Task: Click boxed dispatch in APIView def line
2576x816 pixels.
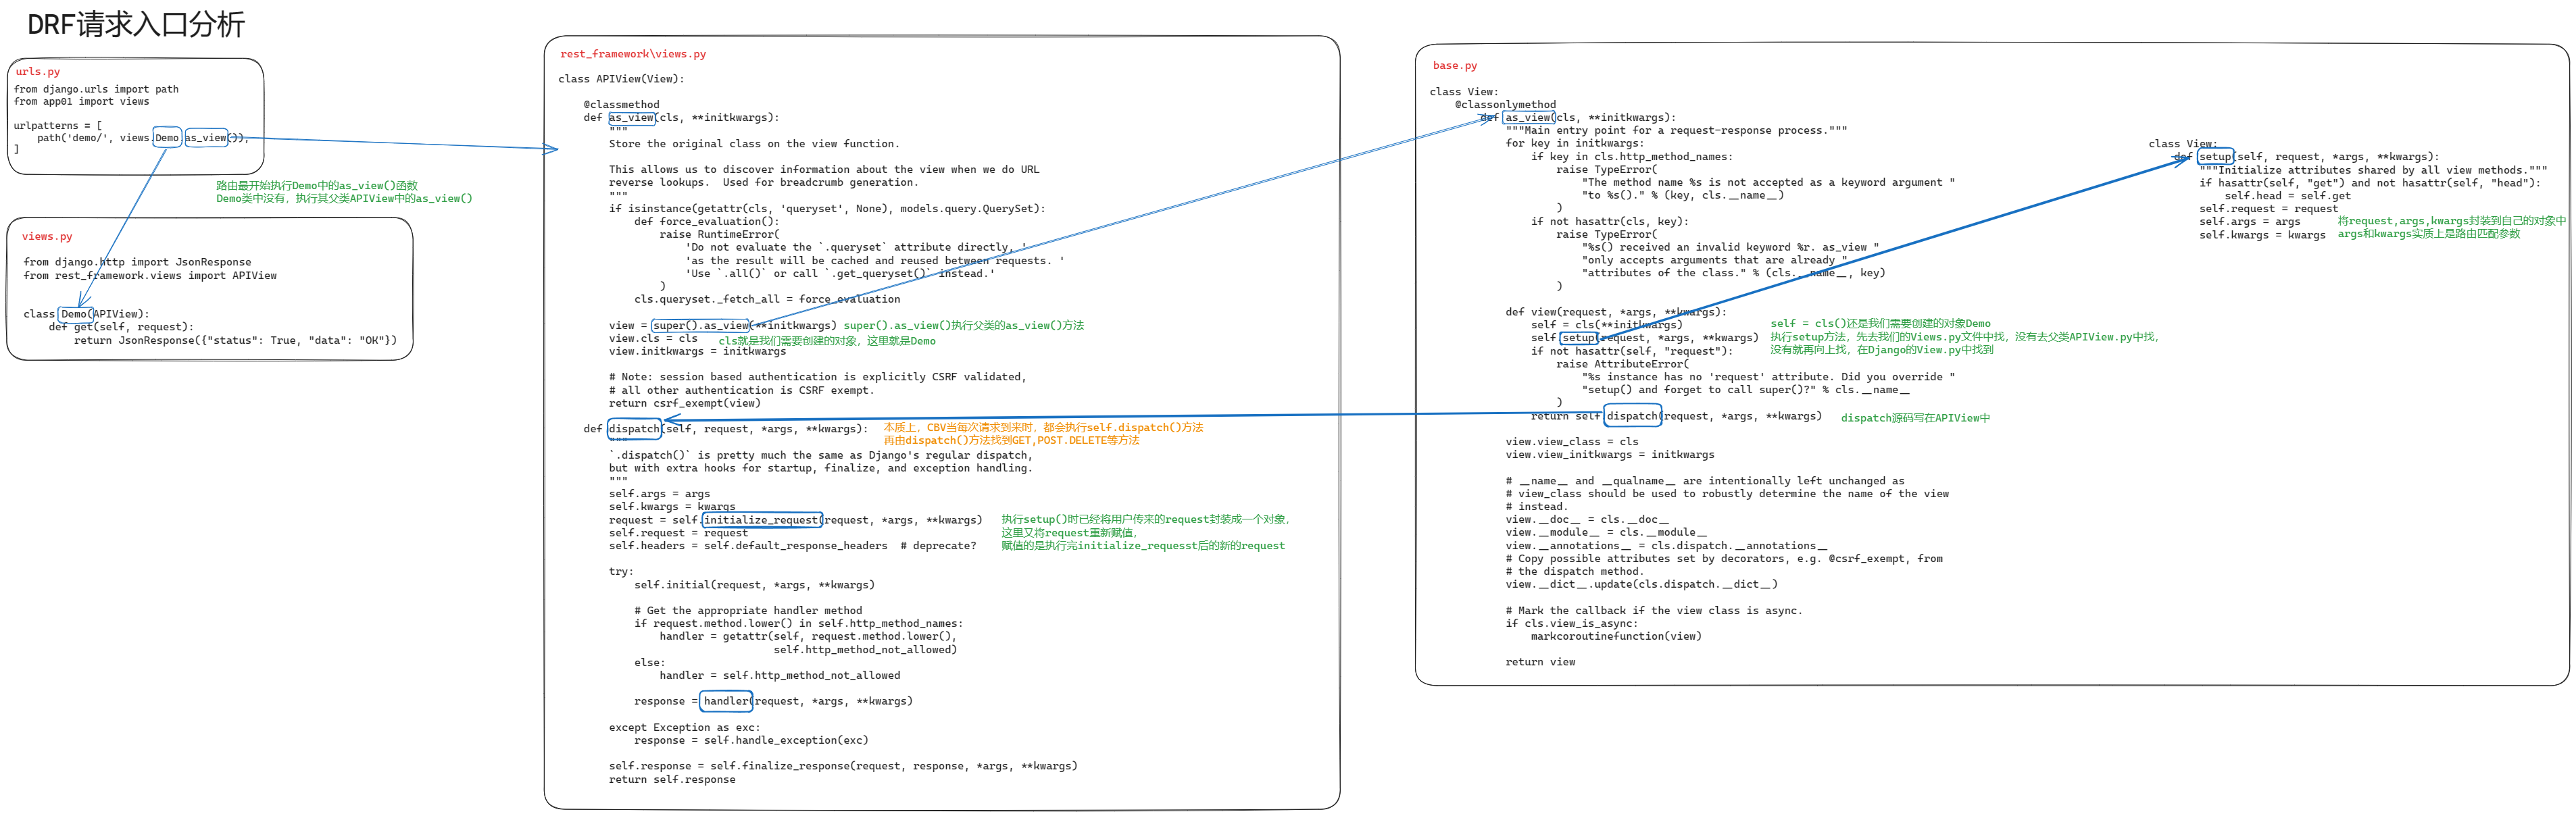Action: 634,429
